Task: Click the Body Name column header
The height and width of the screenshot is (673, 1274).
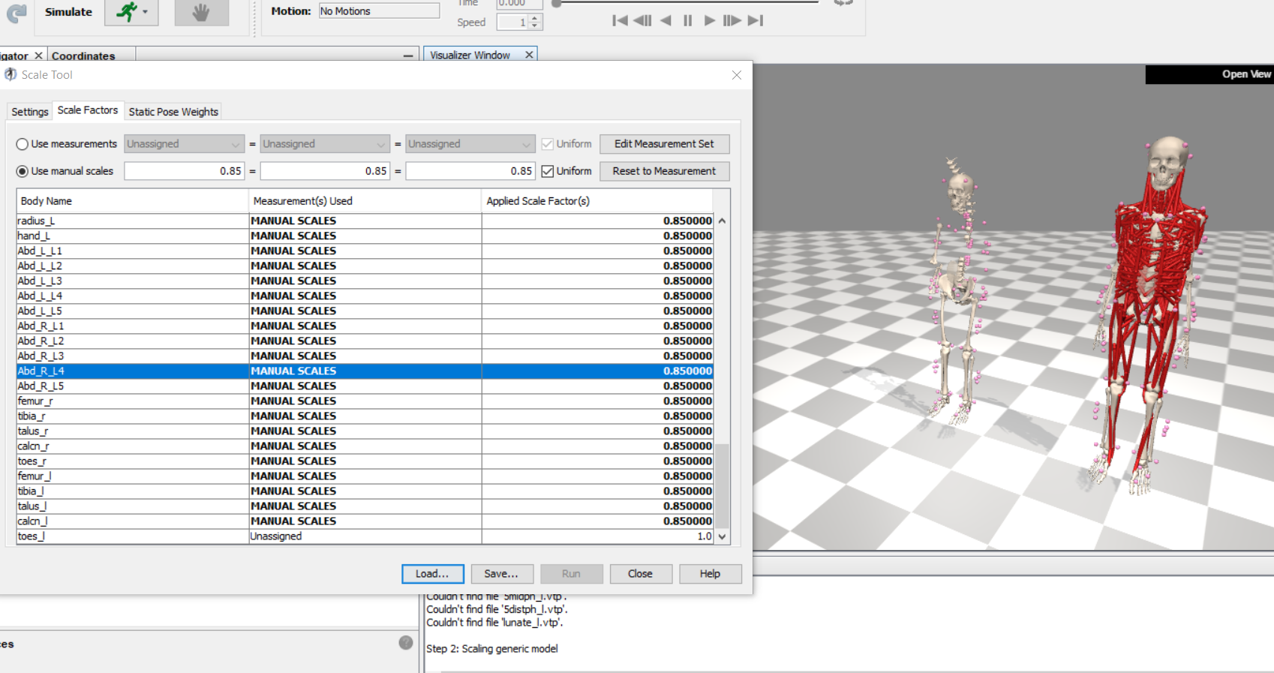Action: (x=133, y=201)
